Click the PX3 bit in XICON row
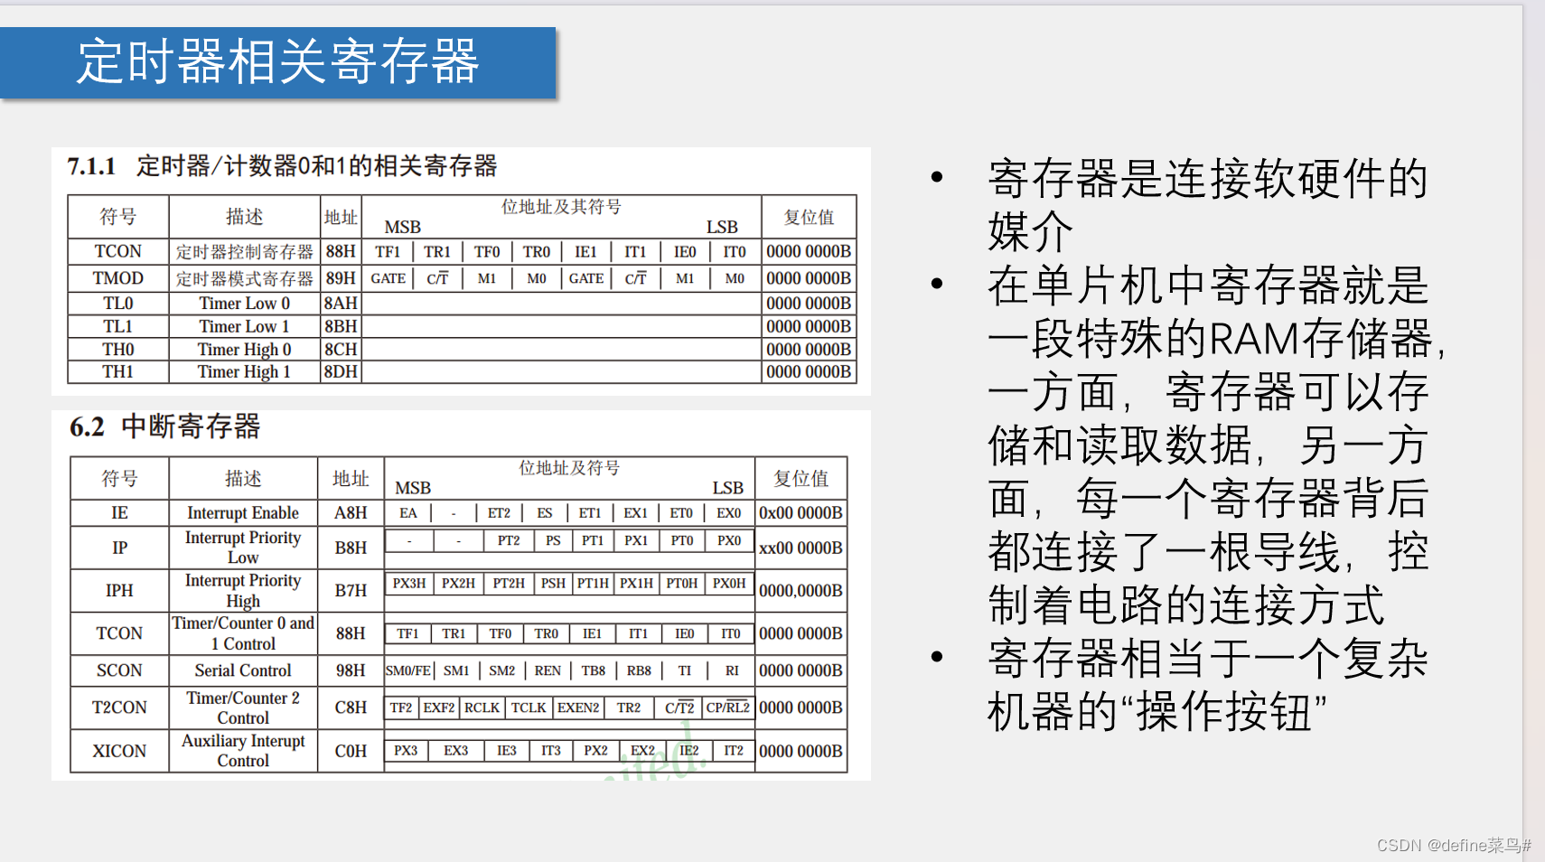This screenshot has height=862, width=1545. click(406, 751)
